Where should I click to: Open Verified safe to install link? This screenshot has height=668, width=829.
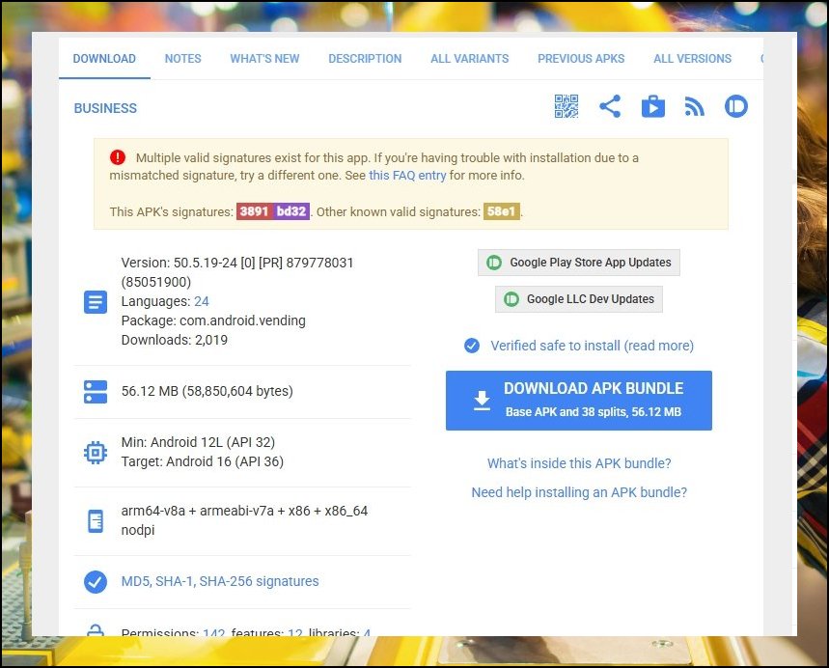pos(593,346)
